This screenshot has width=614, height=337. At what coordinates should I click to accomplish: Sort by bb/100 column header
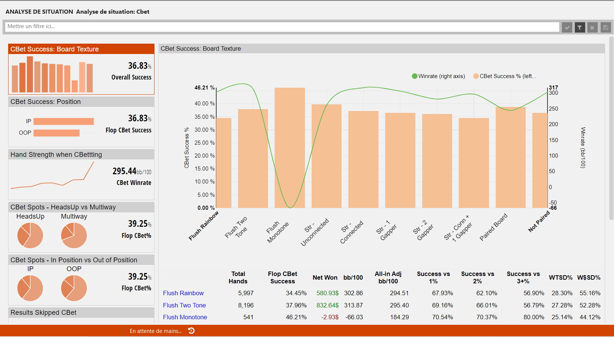[353, 277]
